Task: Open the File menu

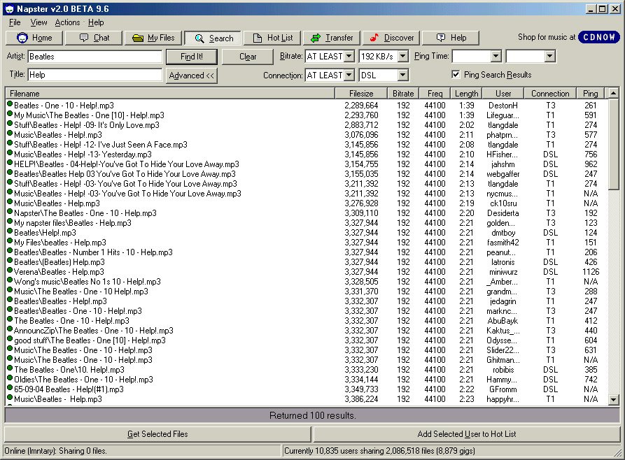Action: pyautogui.click(x=15, y=22)
